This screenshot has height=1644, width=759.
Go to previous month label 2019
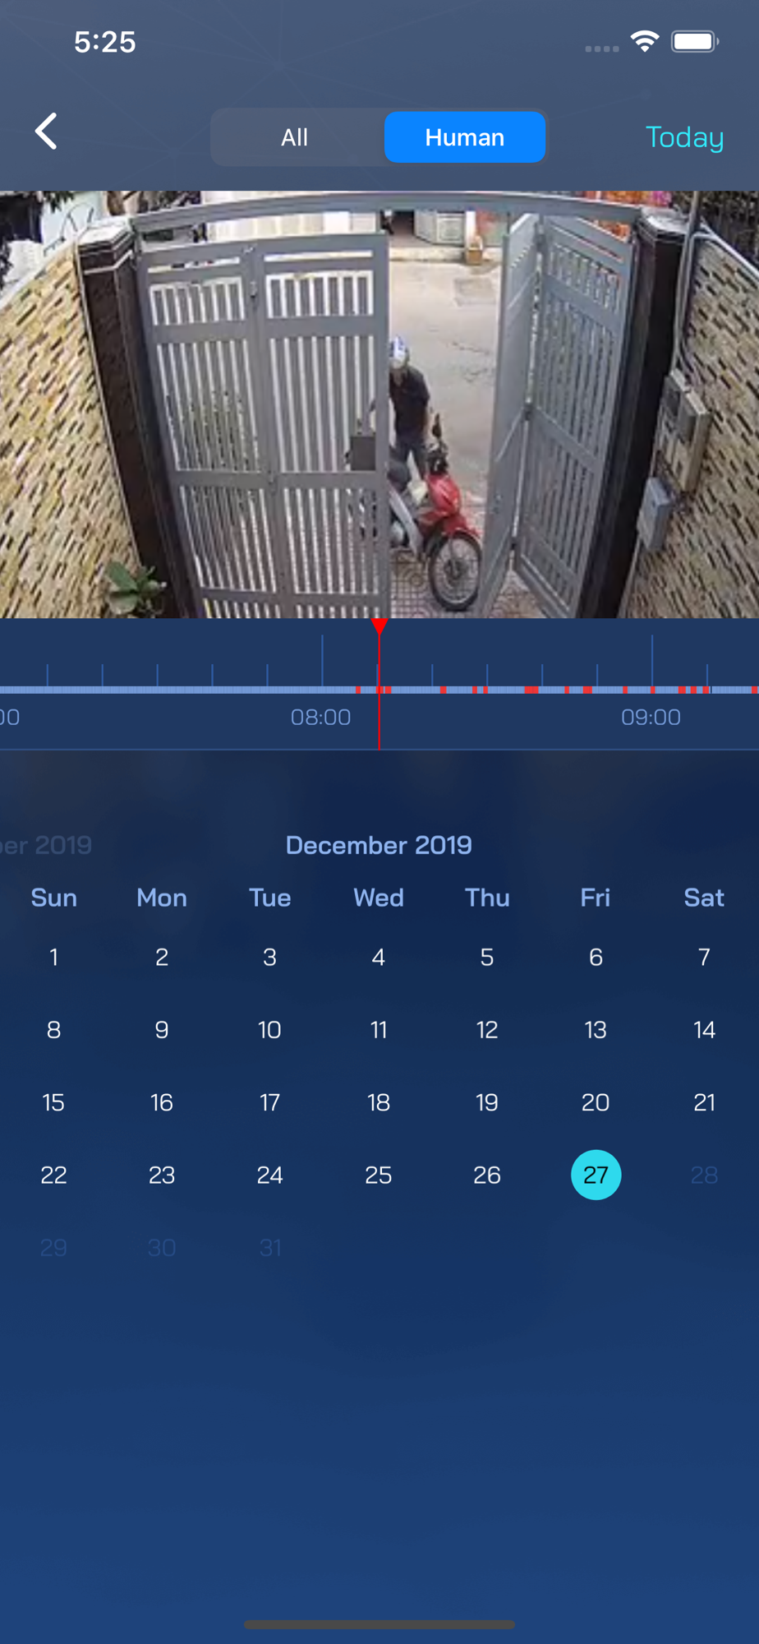tap(46, 845)
